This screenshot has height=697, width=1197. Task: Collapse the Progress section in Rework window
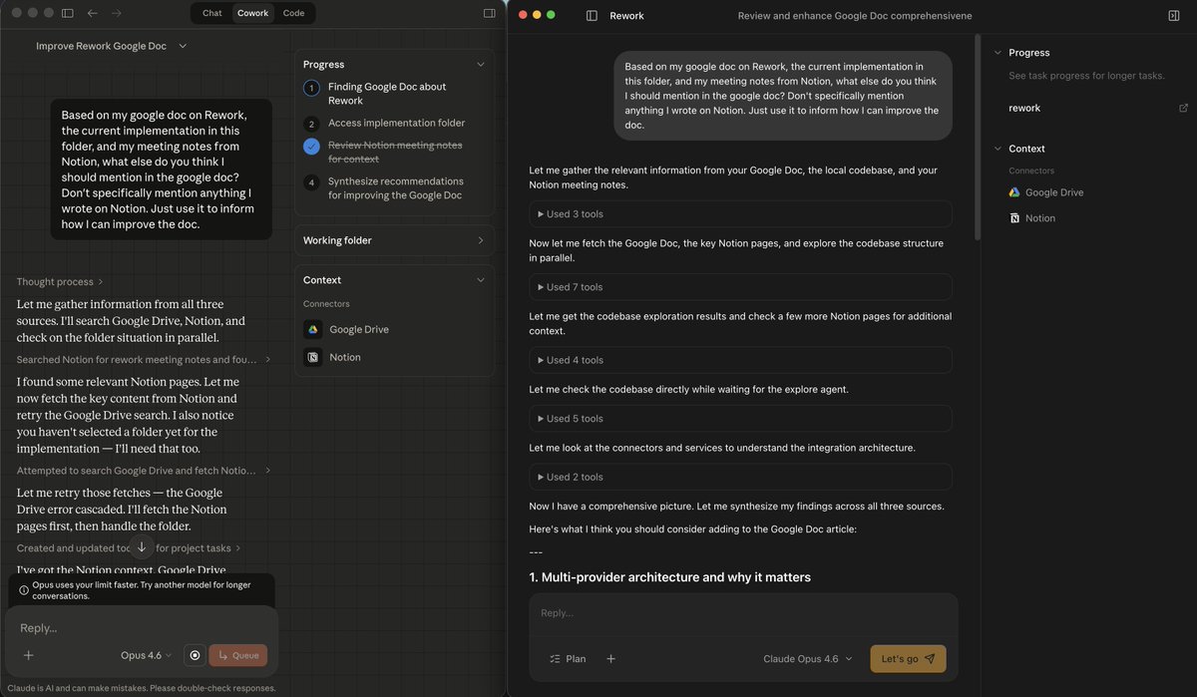997,53
